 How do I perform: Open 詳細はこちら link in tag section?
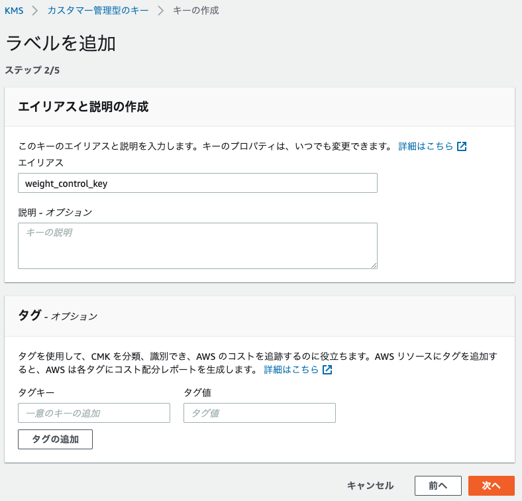[x=291, y=369]
